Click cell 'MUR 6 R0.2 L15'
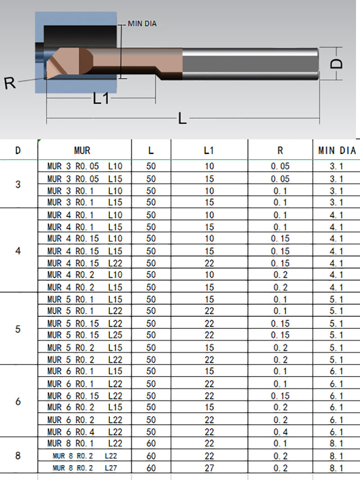The image size is (360, 480). [85, 407]
